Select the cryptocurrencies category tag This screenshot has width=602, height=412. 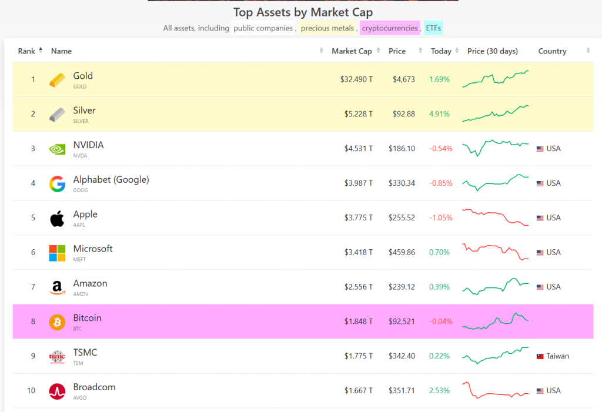click(390, 28)
